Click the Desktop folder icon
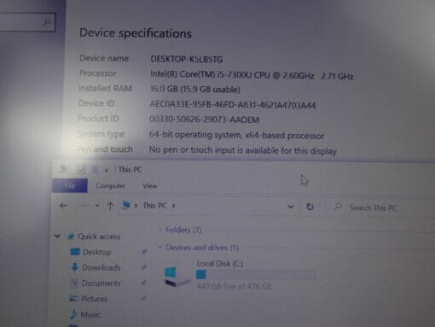The width and height of the screenshot is (435, 327). [x=75, y=252]
